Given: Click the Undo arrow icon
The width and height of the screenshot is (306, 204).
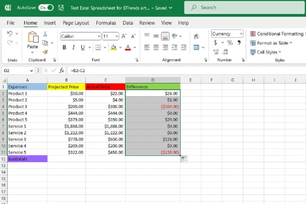Looking at the screenshot, I should coord(10,34).
